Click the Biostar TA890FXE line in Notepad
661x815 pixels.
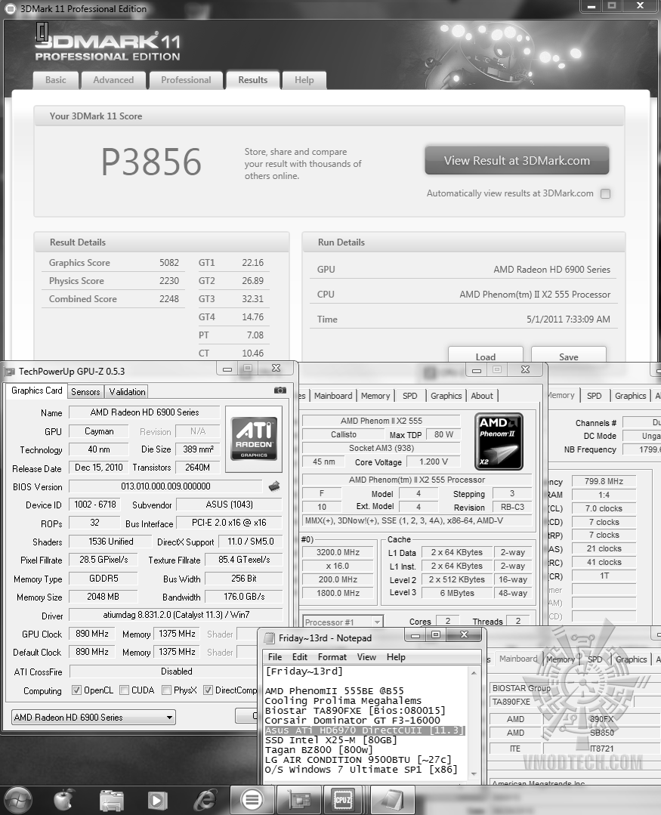355,711
